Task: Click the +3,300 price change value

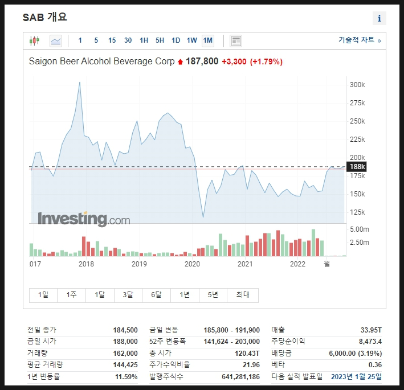Action: tap(234, 62)
